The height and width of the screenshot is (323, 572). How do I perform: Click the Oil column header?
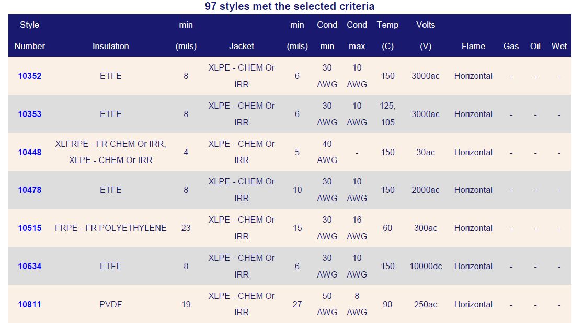point(535,46)
